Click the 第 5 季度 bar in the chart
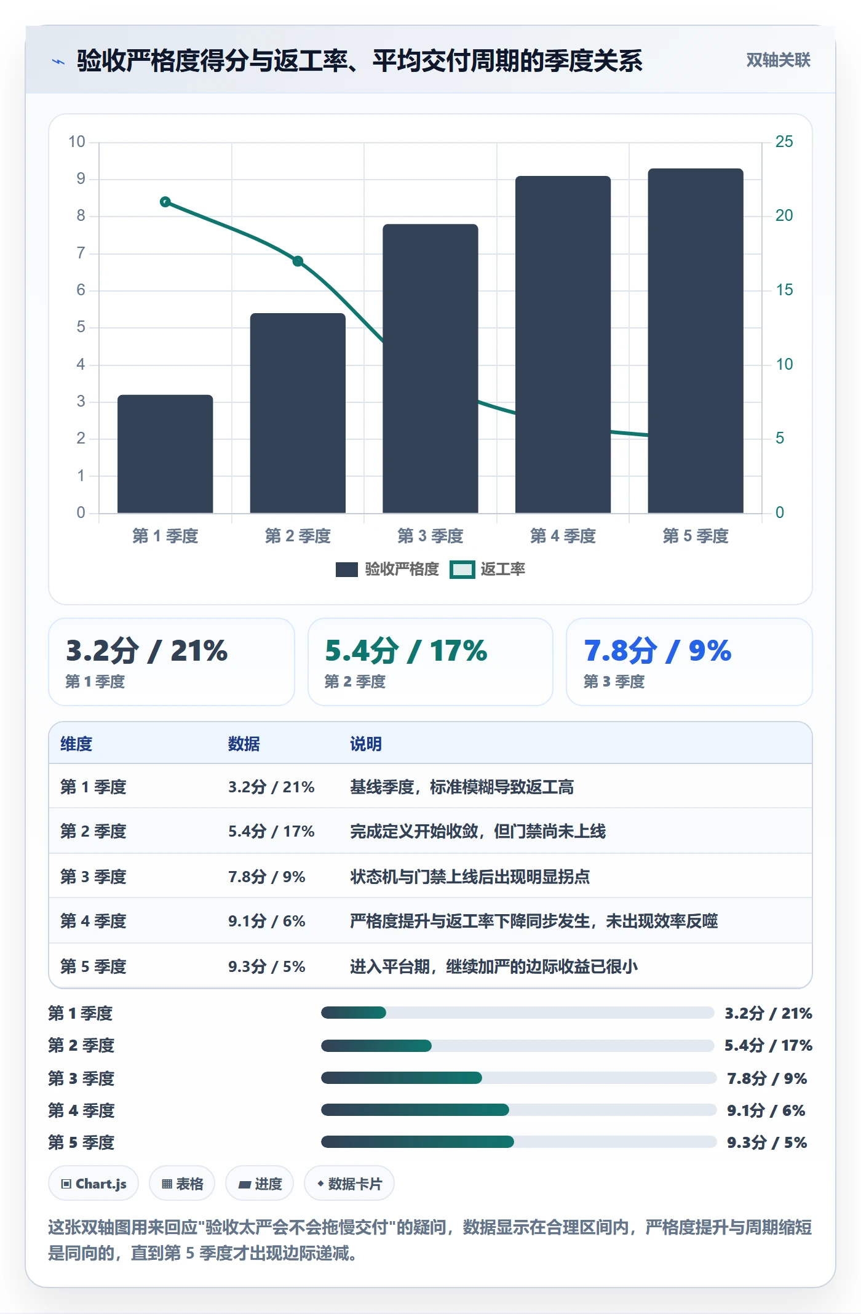 click(x=696, y=340)
